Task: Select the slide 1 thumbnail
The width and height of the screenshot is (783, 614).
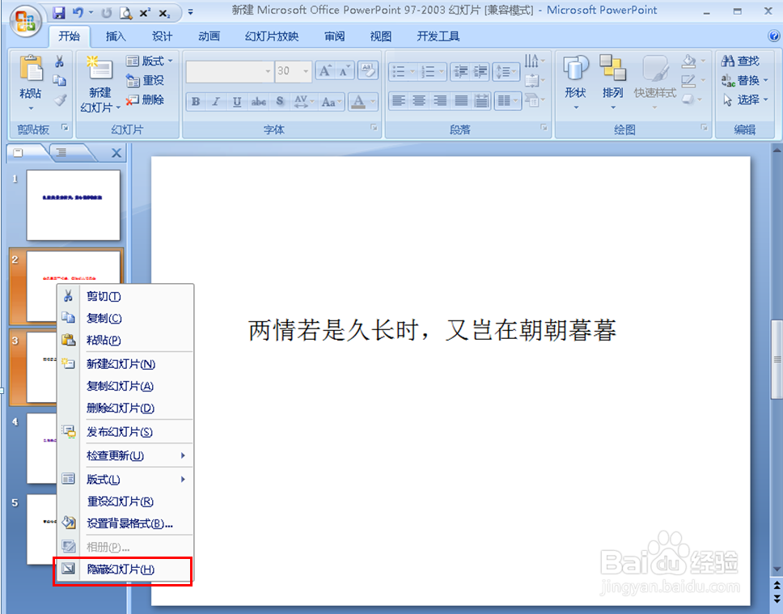Action: pyautogui.click(x=74, y=205)
